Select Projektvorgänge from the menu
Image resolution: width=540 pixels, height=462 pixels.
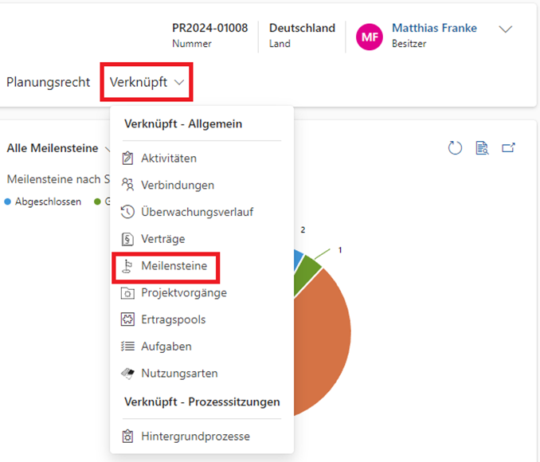point(183,293)
